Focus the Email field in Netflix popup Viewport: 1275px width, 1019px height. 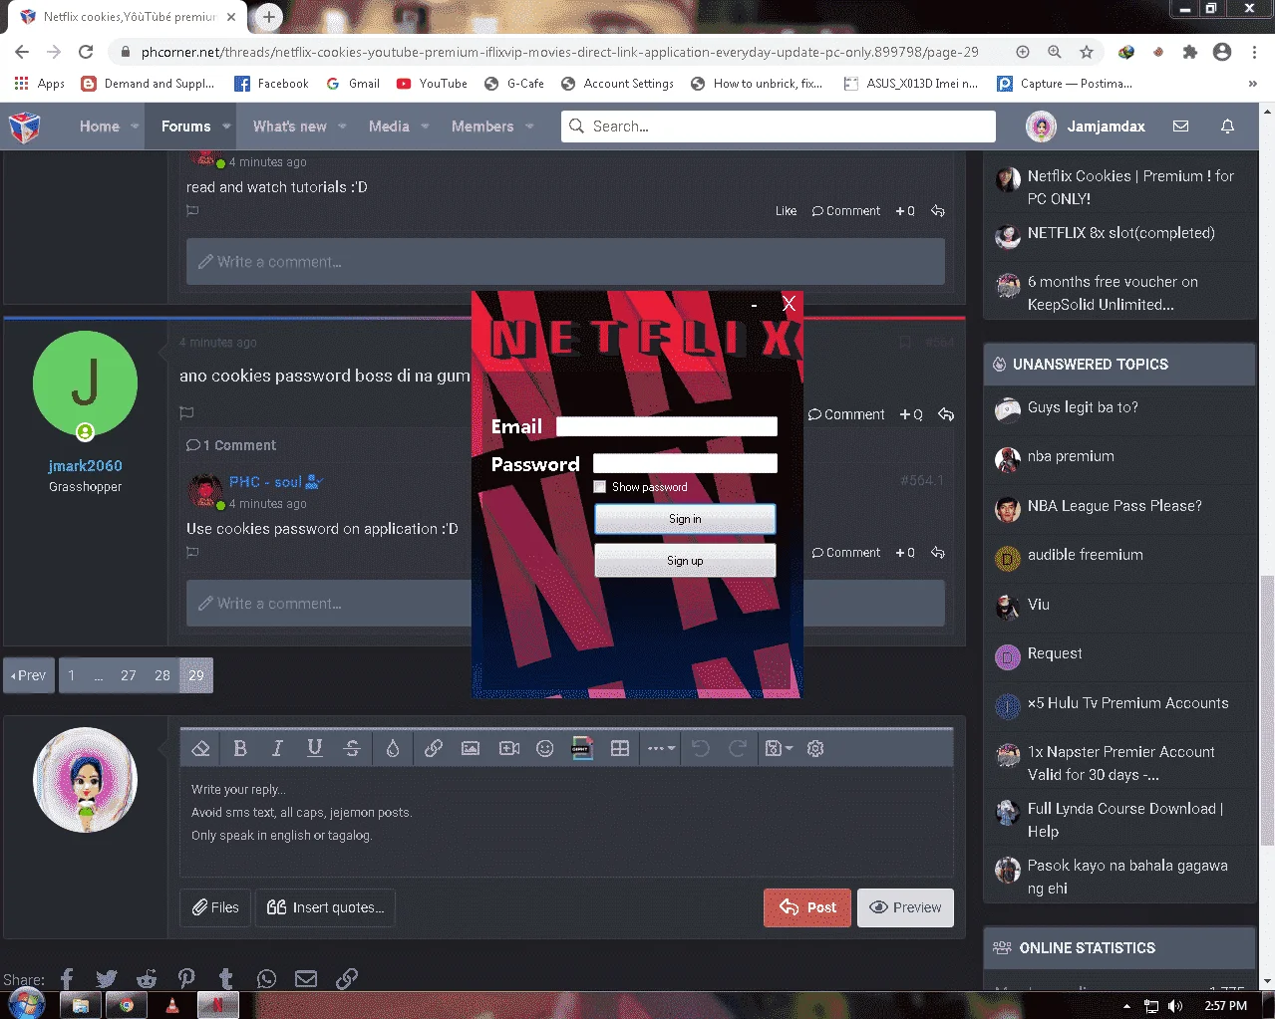point(667,426)
